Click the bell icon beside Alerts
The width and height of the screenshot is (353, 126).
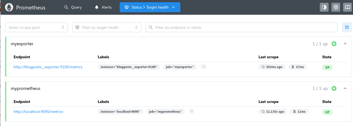97,7
